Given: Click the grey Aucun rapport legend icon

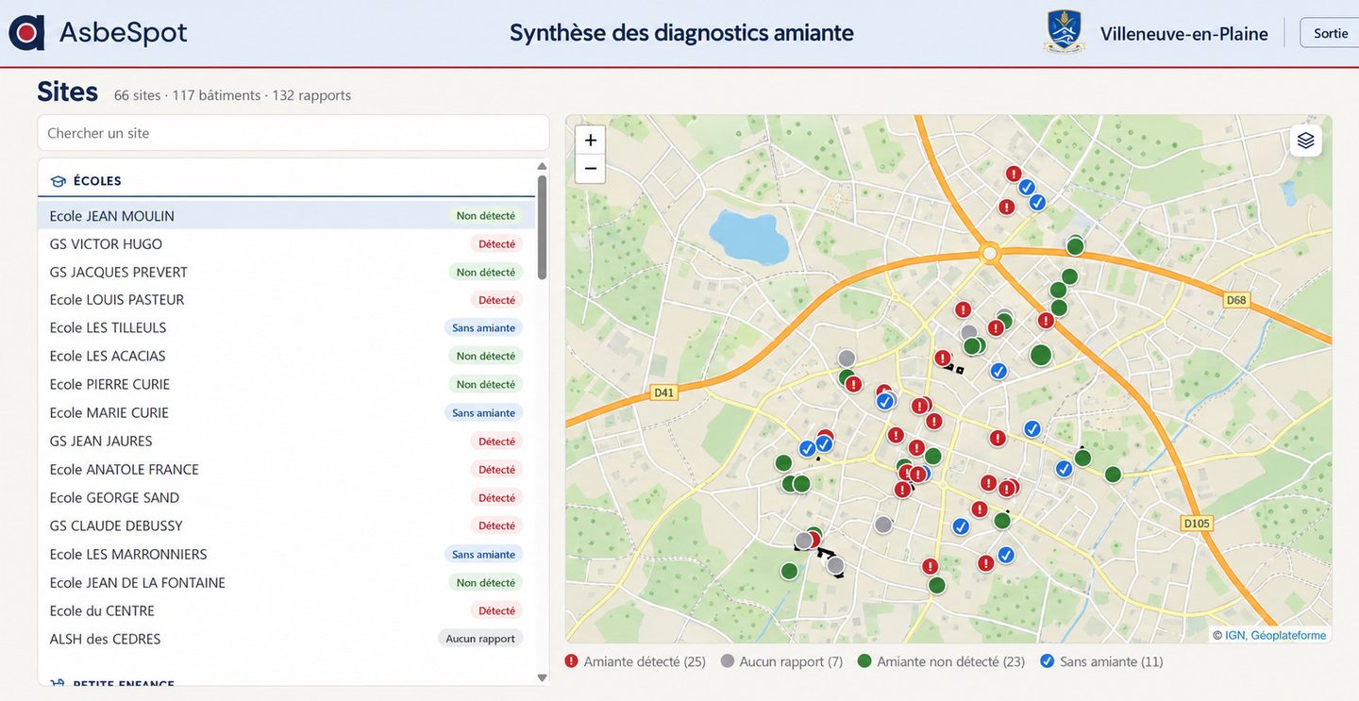Looking at the screenshot, I should point(728,661).
